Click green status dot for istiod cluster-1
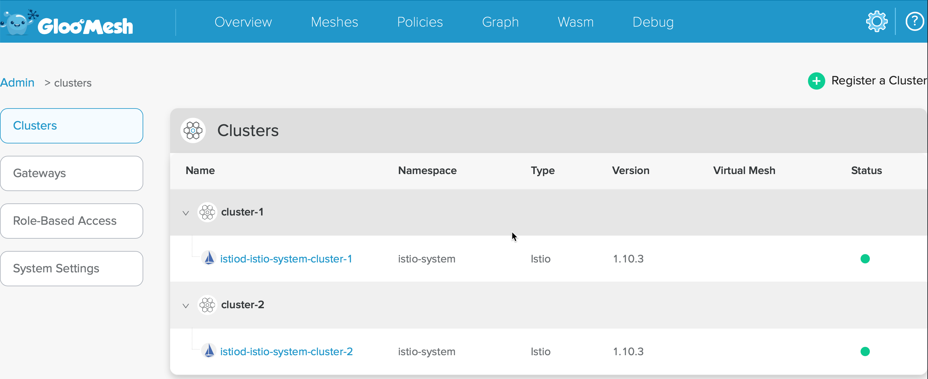 (865, 259)
